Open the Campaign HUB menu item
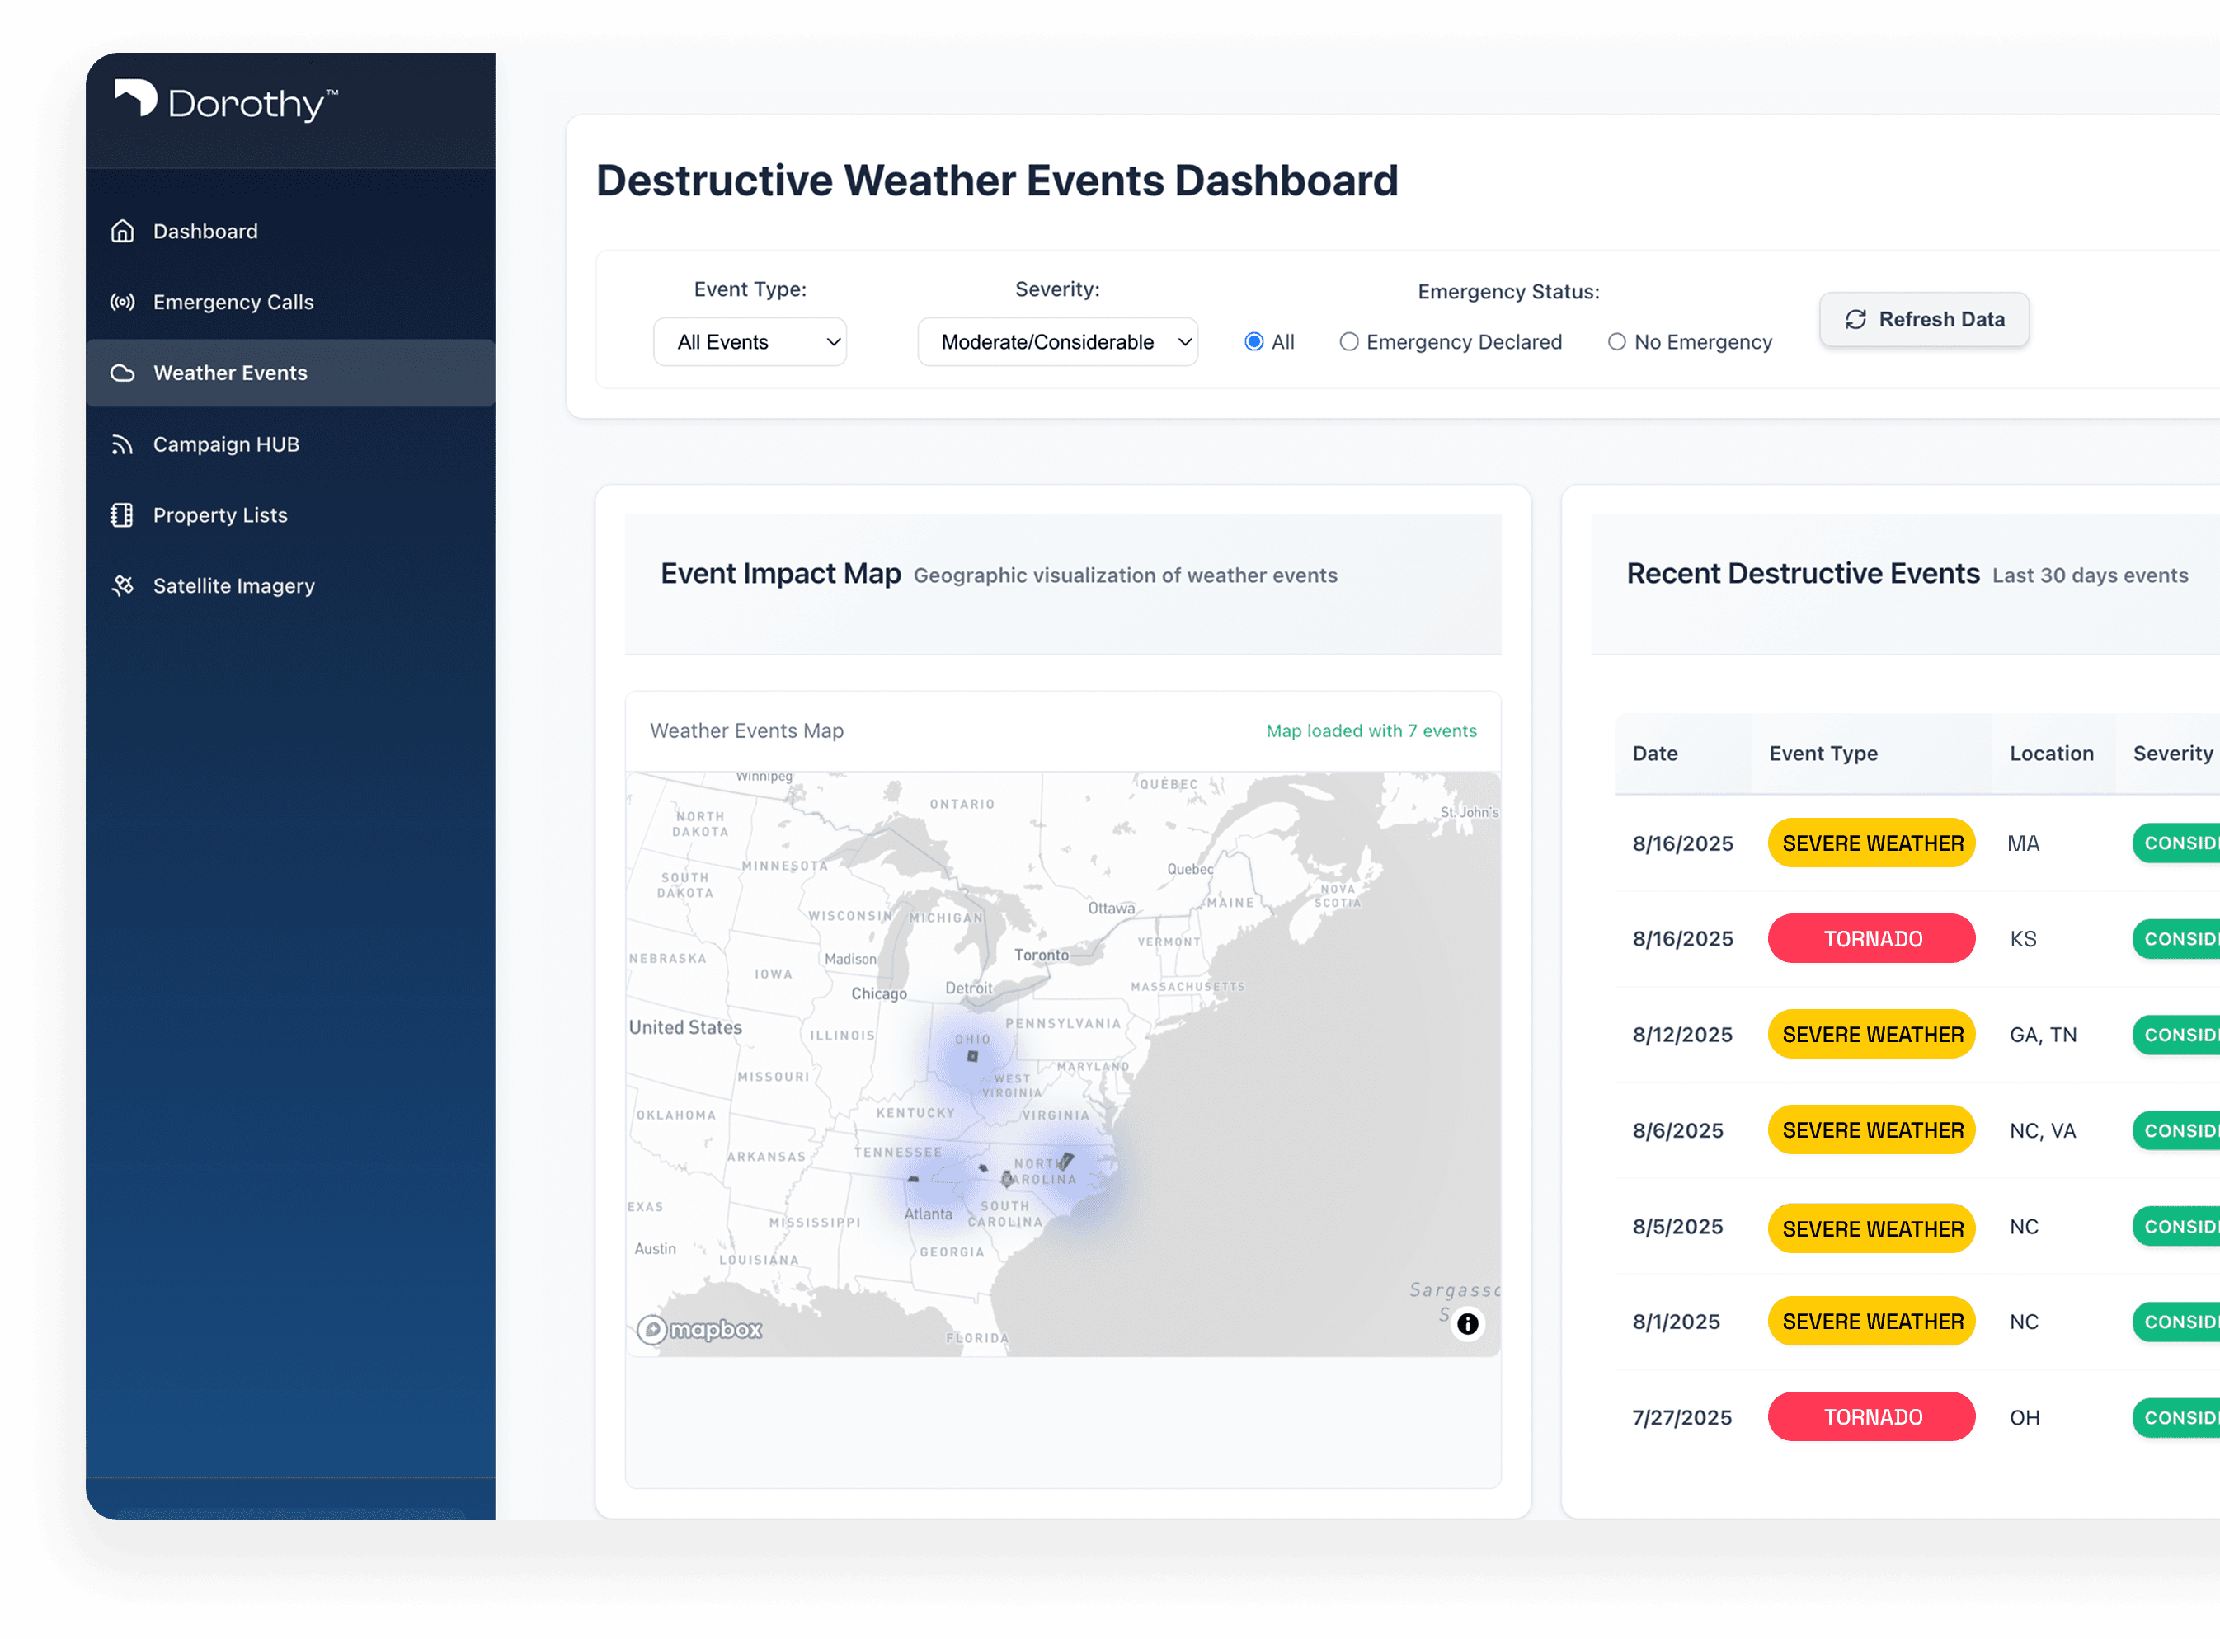 [x=225, y=444]
